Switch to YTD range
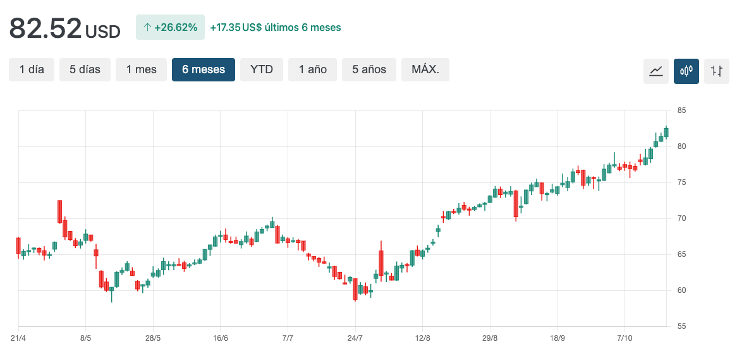 tap(262, 69)
